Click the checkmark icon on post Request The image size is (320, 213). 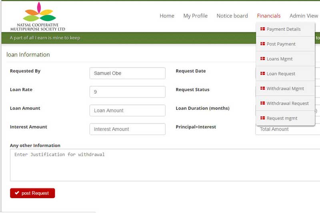17,193
